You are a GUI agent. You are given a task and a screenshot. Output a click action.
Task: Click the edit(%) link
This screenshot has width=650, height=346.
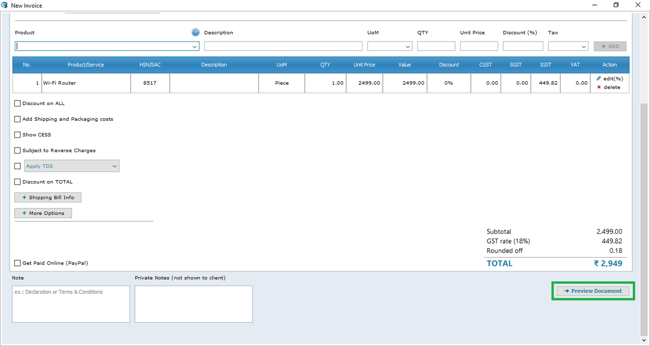[613, 79]
